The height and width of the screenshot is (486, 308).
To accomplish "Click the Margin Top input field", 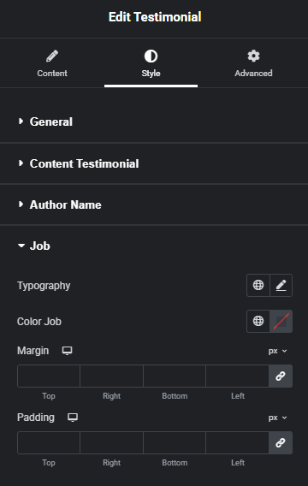I will point(49,376).
